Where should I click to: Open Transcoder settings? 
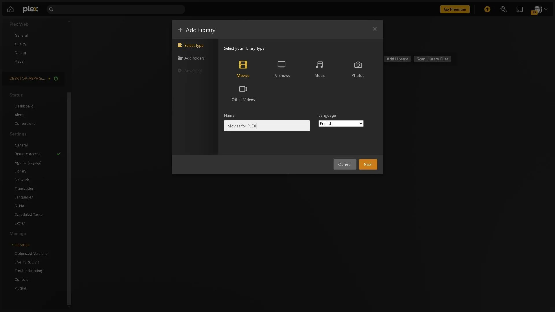(24, 188)
